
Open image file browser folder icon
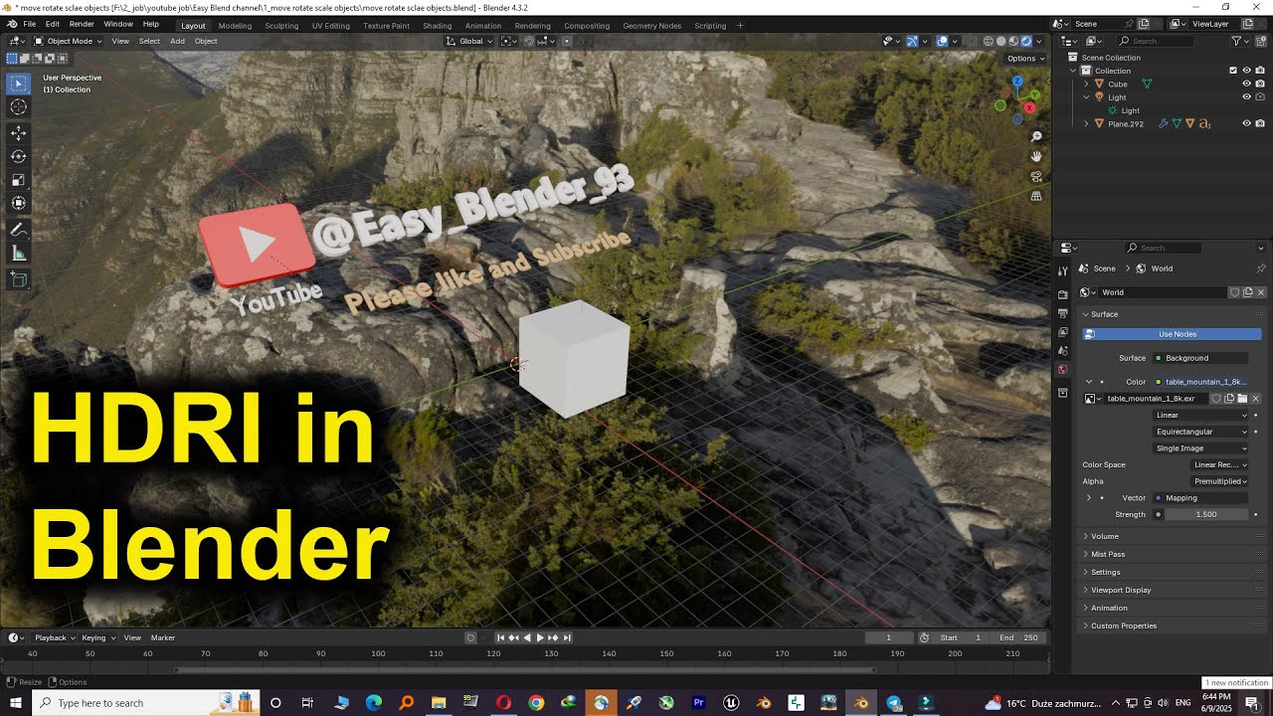tap(1242, 399)
